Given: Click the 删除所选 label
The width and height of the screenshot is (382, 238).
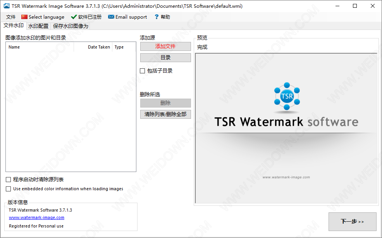Looking at the screenshot, I should tap(150, 94).
